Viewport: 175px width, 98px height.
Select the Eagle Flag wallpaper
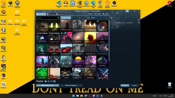[x=54, y=50]
